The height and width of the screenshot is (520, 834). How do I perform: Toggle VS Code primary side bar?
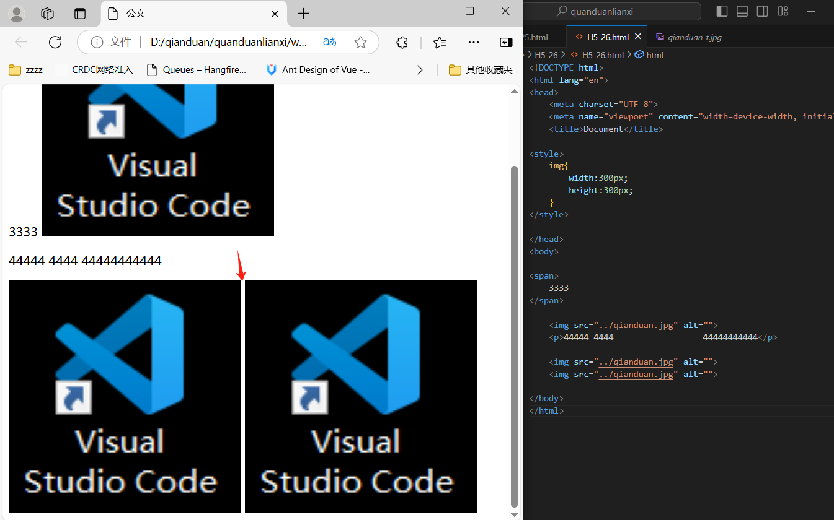[x=722, y=11]
